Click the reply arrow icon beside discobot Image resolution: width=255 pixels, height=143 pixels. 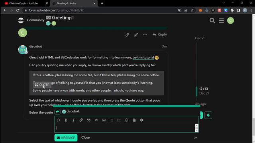coord(57,112)
